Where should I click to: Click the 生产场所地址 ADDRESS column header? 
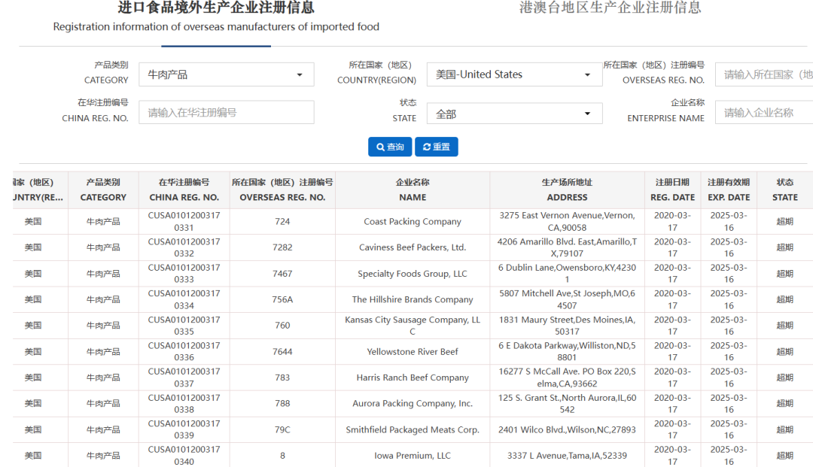(x=568, y=190)
